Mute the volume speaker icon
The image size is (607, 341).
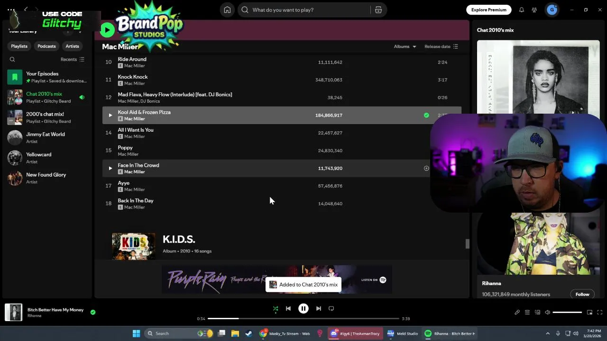click(548, 313)
